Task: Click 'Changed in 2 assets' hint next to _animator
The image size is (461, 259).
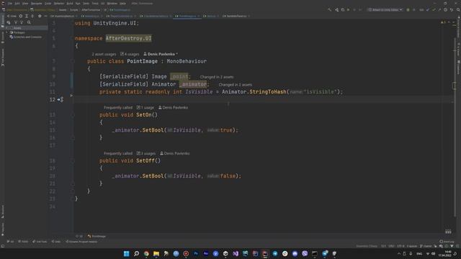Action: [x=236, y=85]
